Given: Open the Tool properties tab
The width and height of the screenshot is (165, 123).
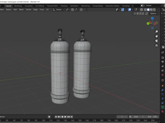Looking at the screenshot, I should [x=163, y=52].
